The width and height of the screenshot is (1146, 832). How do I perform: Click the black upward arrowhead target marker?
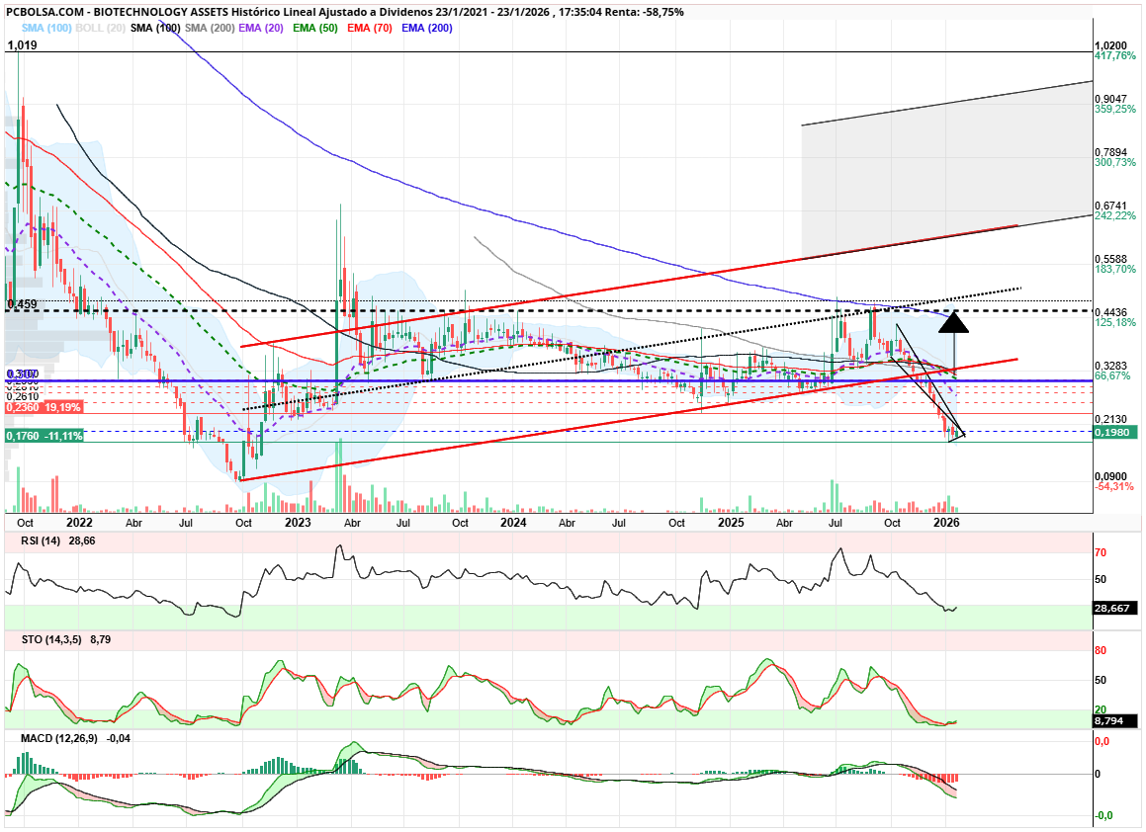pos(954,322)
